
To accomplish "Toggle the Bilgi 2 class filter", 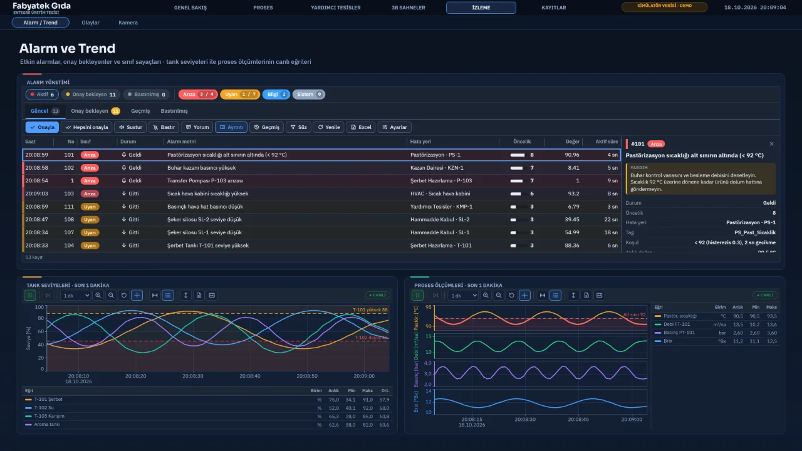I will click(276, 95).
